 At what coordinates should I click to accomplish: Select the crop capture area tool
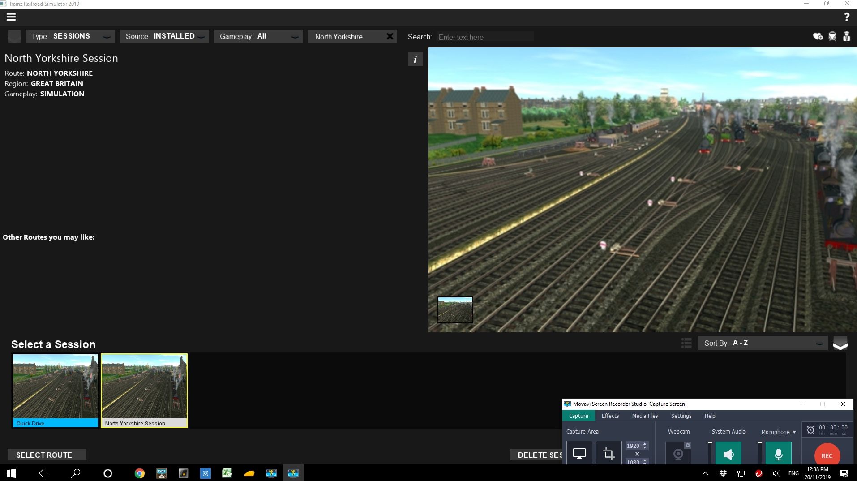pyautogui.click(x=608, y=454)
